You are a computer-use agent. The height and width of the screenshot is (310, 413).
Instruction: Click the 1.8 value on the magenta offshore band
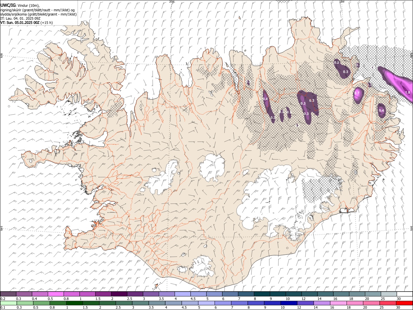tap(408, 92)
